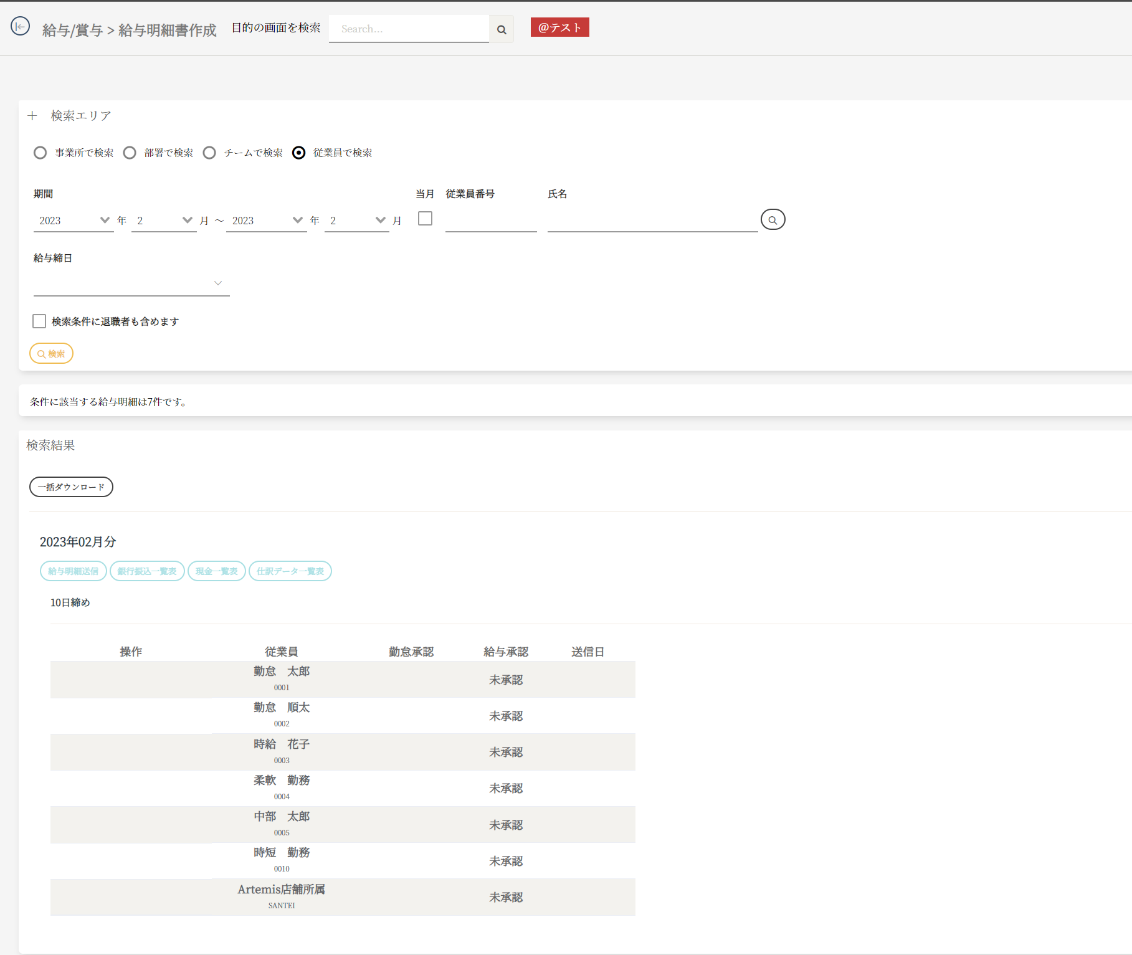Click the 一括ダウンロード button
This screenshot has width=1132, height=955.
click(71, 487)
